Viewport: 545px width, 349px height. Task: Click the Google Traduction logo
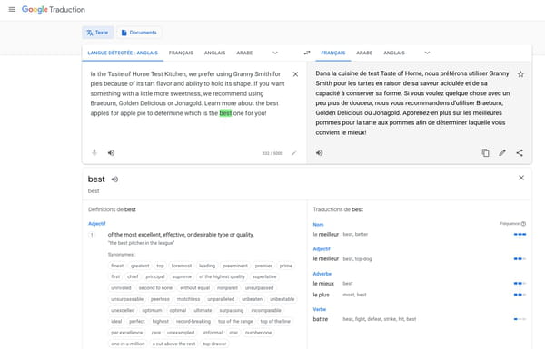(54, 9)
